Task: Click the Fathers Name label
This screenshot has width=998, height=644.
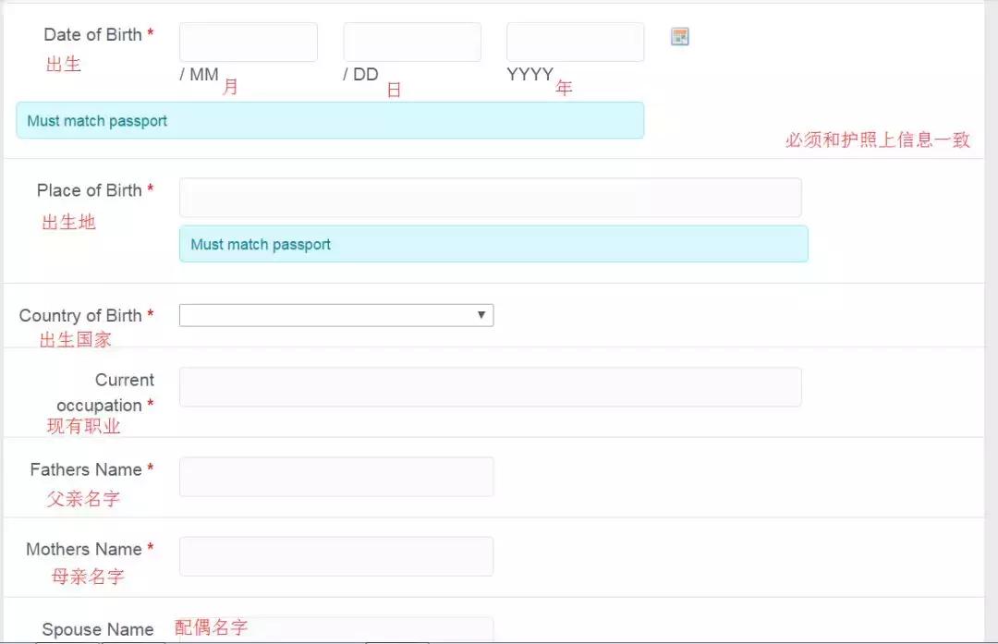Action: [91, 469]
